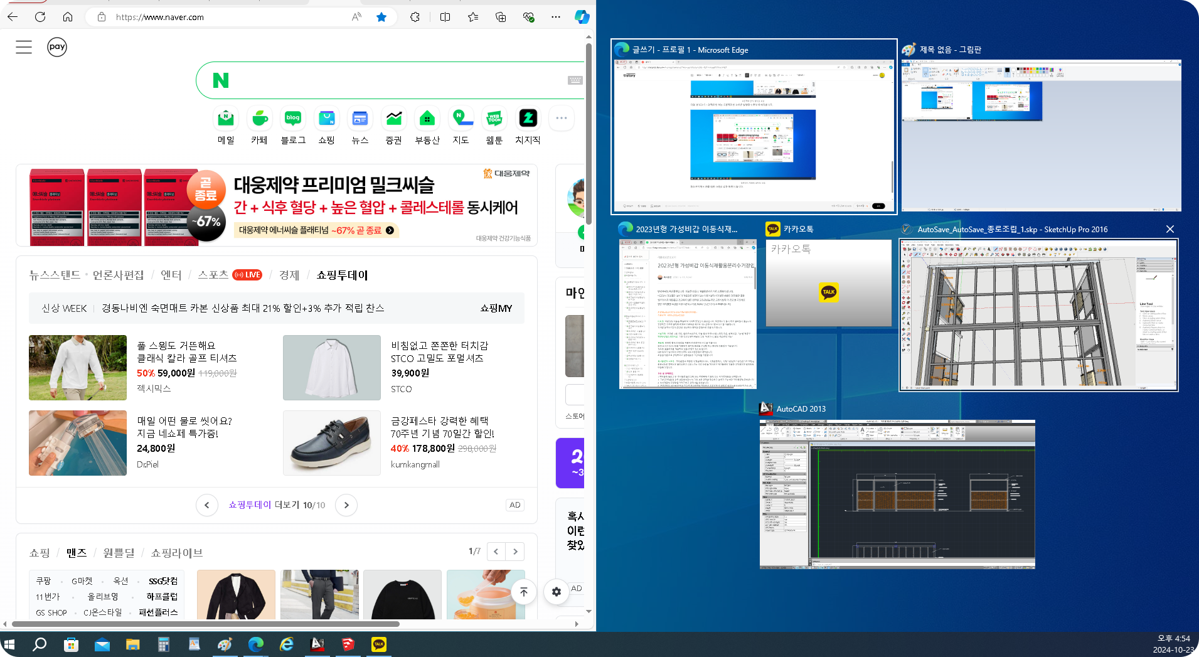1199x657 pixels.
Task: Go to previous 쇼핑투데이 page
Action: click(x=207, y=505)
